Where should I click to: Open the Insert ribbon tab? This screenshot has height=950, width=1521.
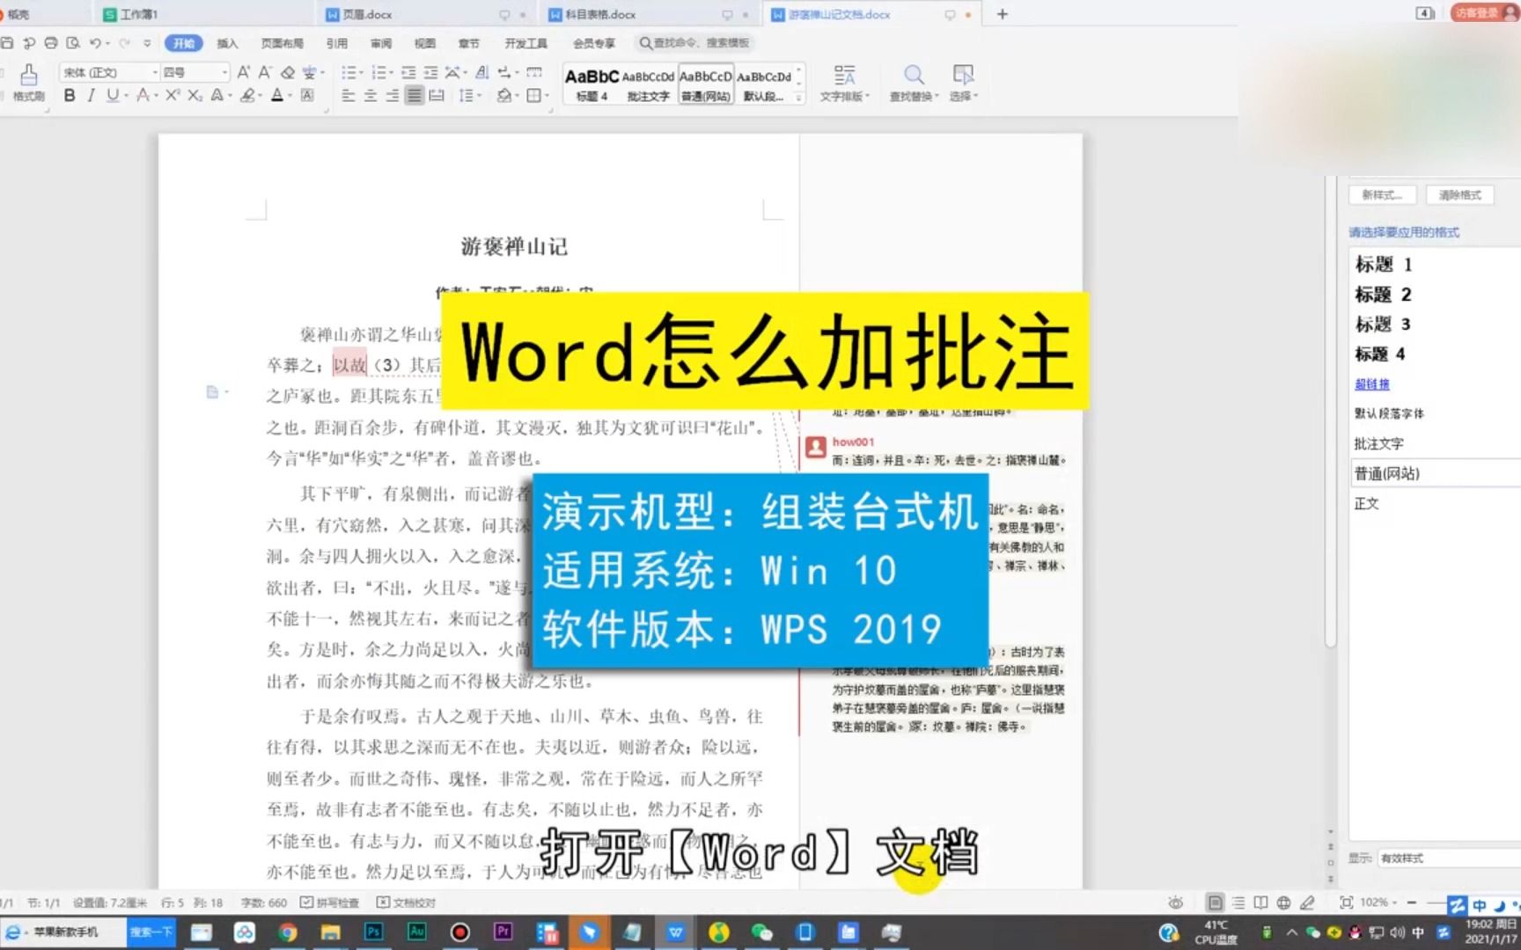[x=227, y=43]
